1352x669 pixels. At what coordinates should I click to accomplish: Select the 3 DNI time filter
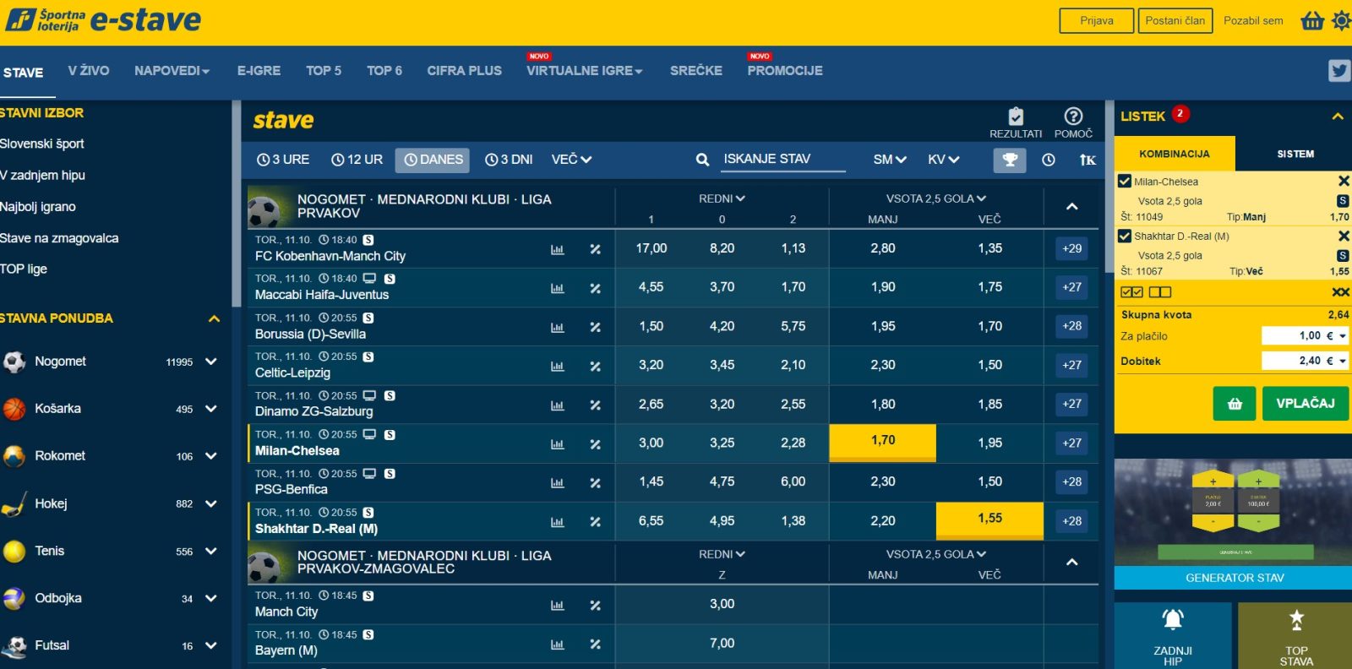509,160
